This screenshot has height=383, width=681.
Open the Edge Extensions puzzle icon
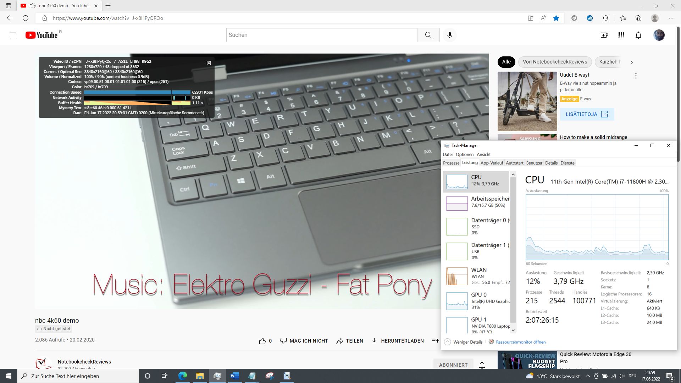click(x=606, y=18)
